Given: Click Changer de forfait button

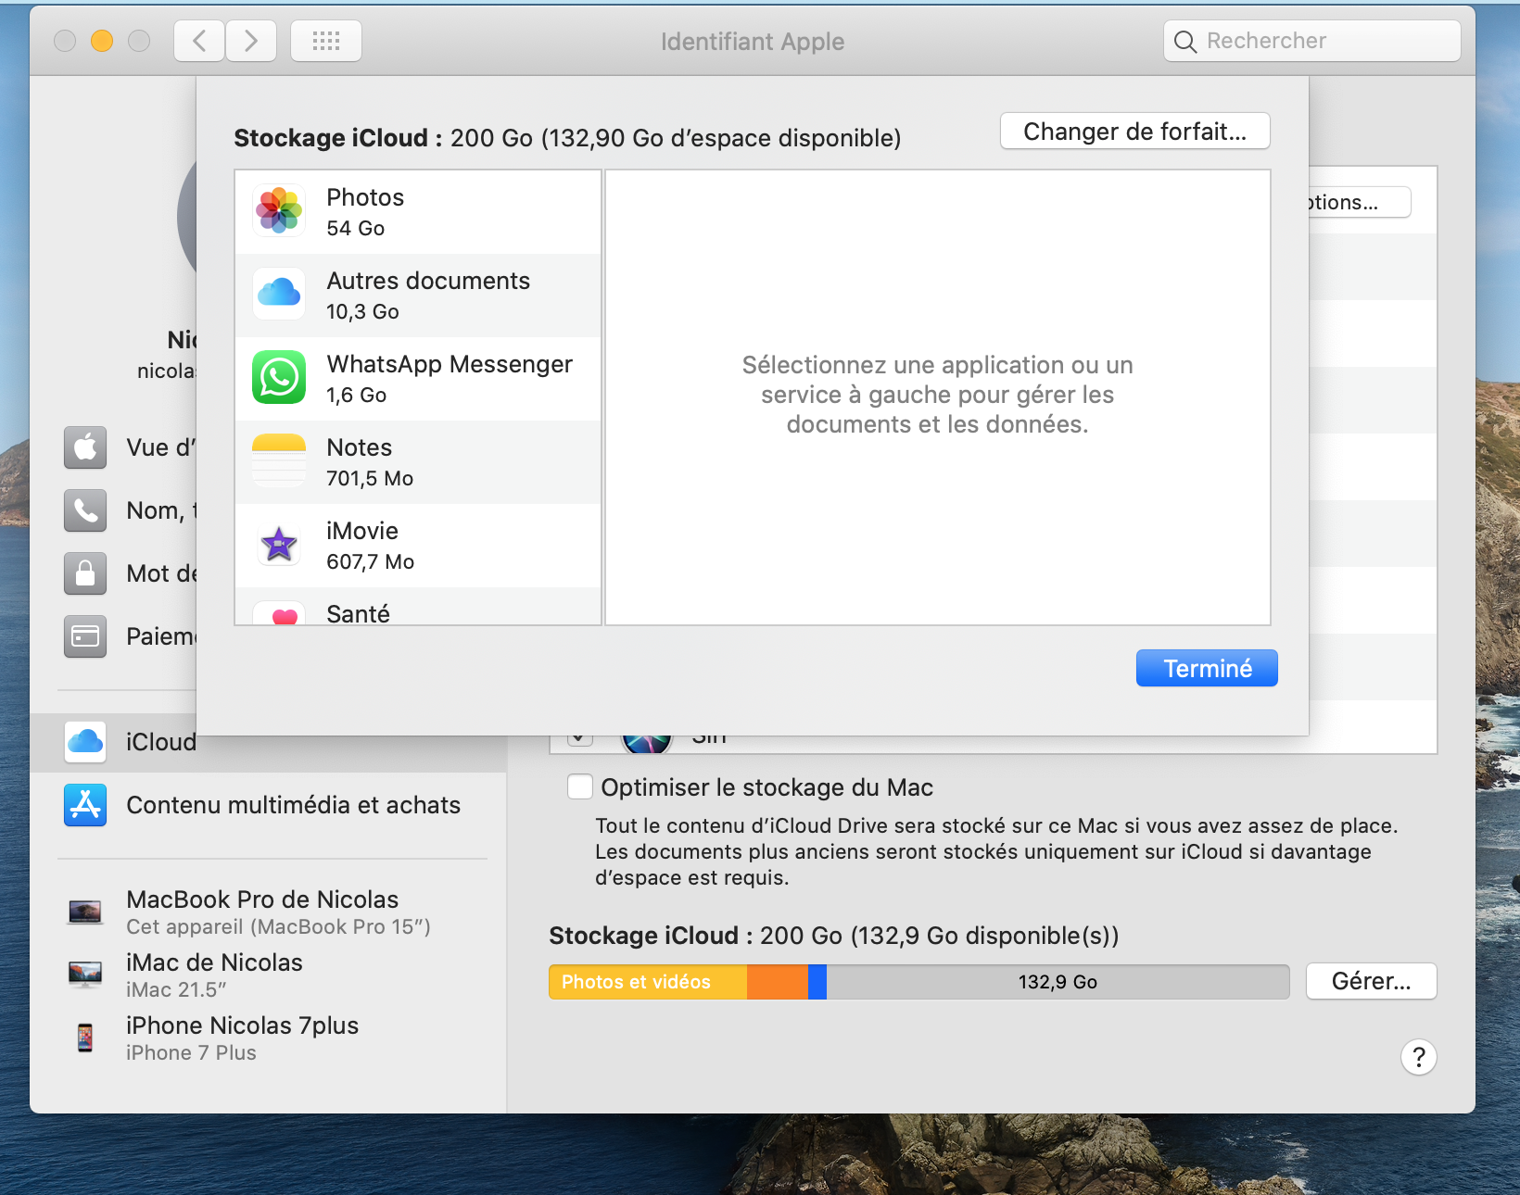Looking at the screenshot, I should (1134, 132).
